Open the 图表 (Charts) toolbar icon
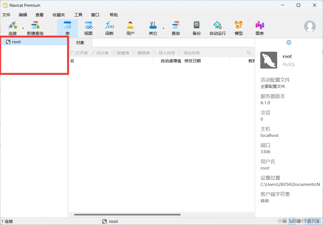This screenshot has height=225, width=323. tap(259, 25)
